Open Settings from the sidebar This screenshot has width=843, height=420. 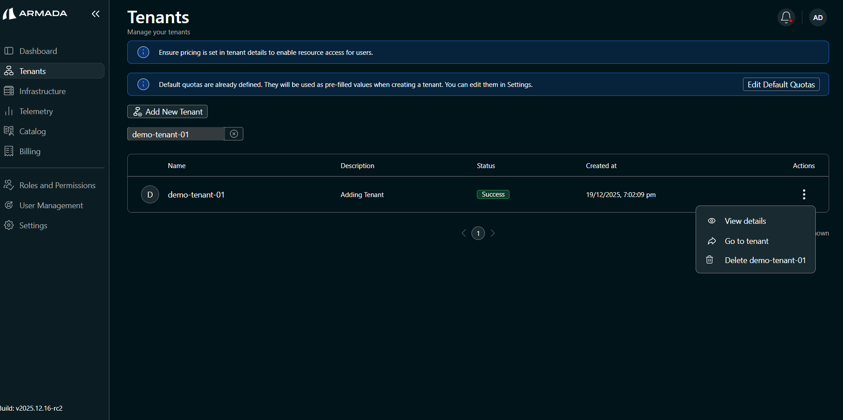(33, 226)
